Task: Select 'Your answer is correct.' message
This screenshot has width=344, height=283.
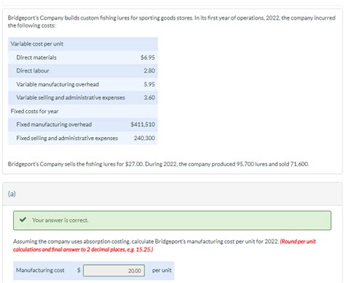Action: [x=60, y=220]
